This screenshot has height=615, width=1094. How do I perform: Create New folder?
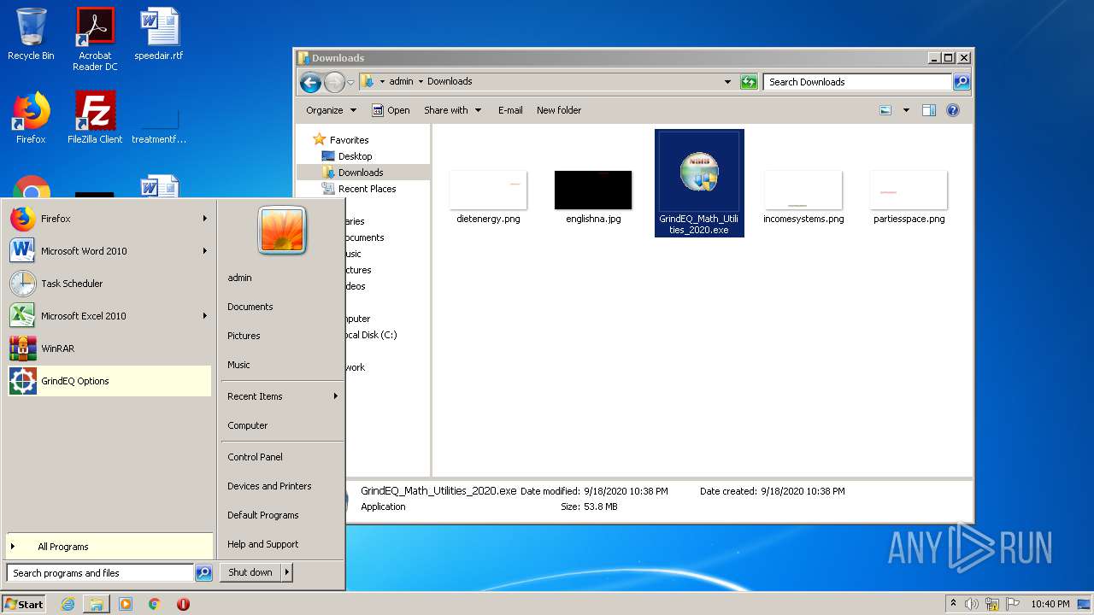pyautogui.click(x=559, y=110)
